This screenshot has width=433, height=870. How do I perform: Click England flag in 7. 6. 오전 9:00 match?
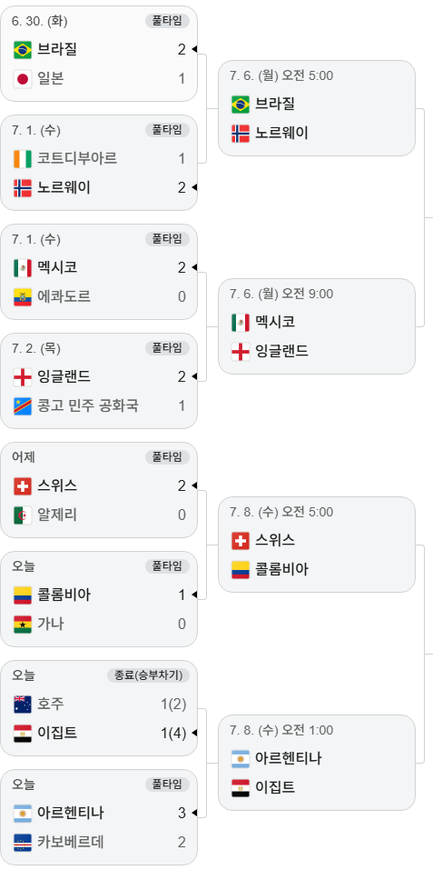pyautogui.click(x=241, y=351)
